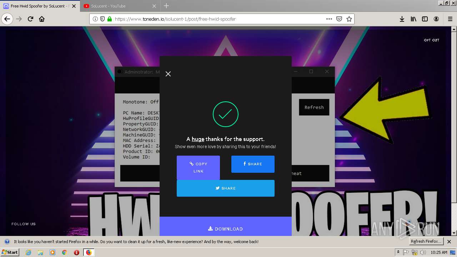Open page actions three-dots menu
Screen dimensions: 457x257
tap(329, 19)
